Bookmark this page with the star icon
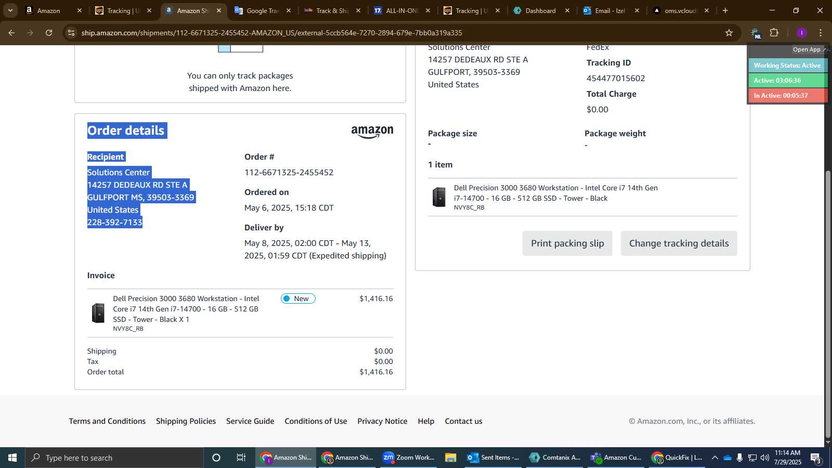Screen dimensions: 832x468 tap(729, 33)
